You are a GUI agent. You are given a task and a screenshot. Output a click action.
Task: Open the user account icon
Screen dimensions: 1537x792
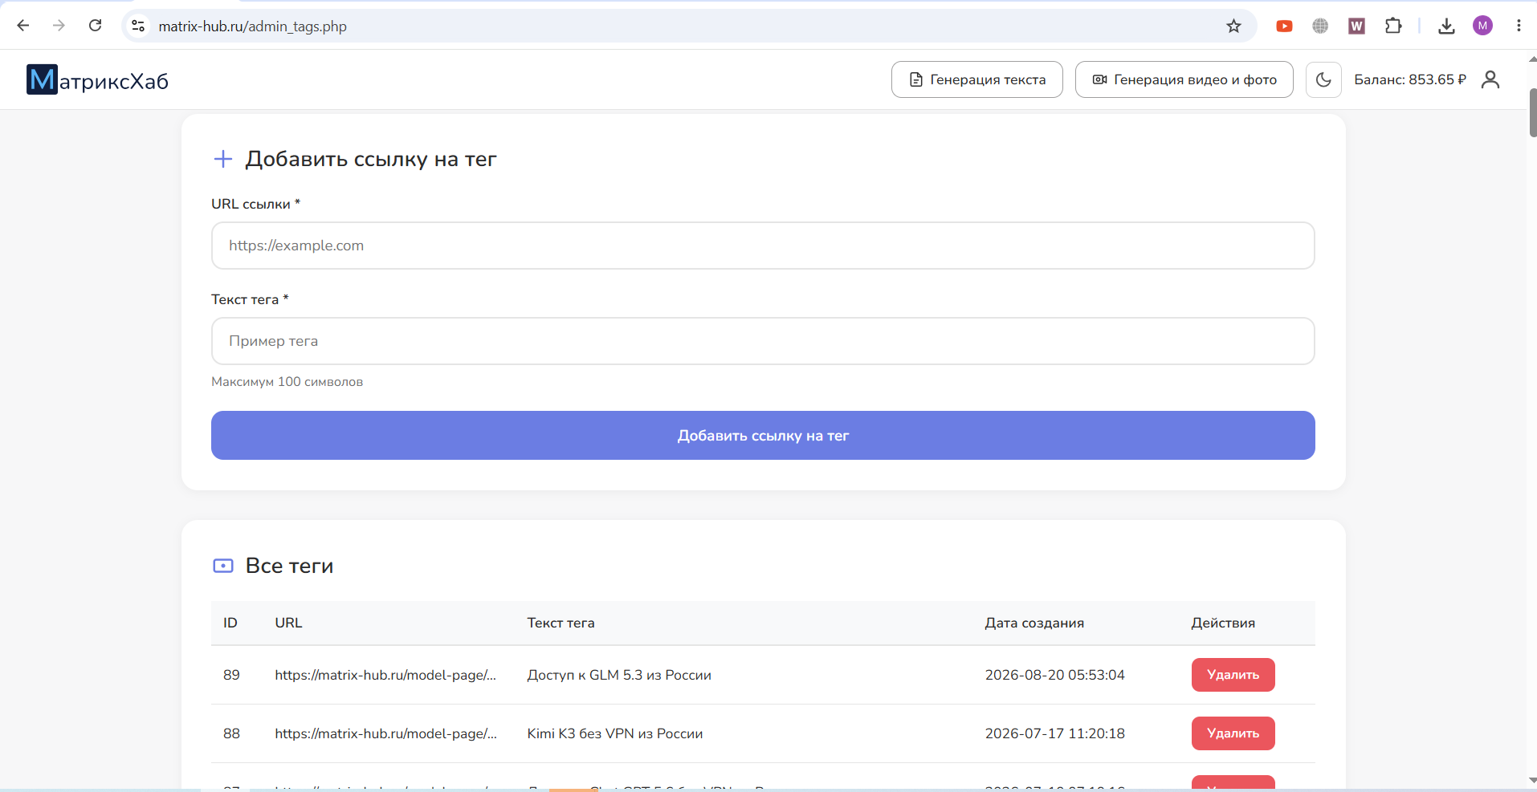(x=1490, y=79)
